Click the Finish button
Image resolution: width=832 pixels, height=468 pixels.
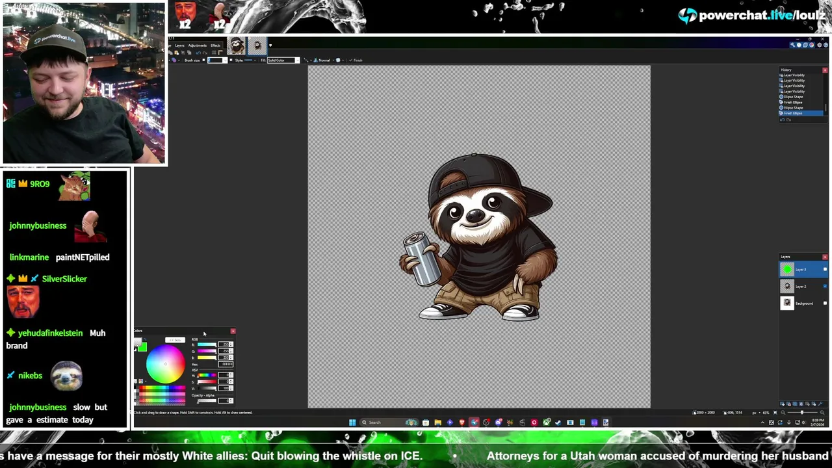click(x=355, y=60)
